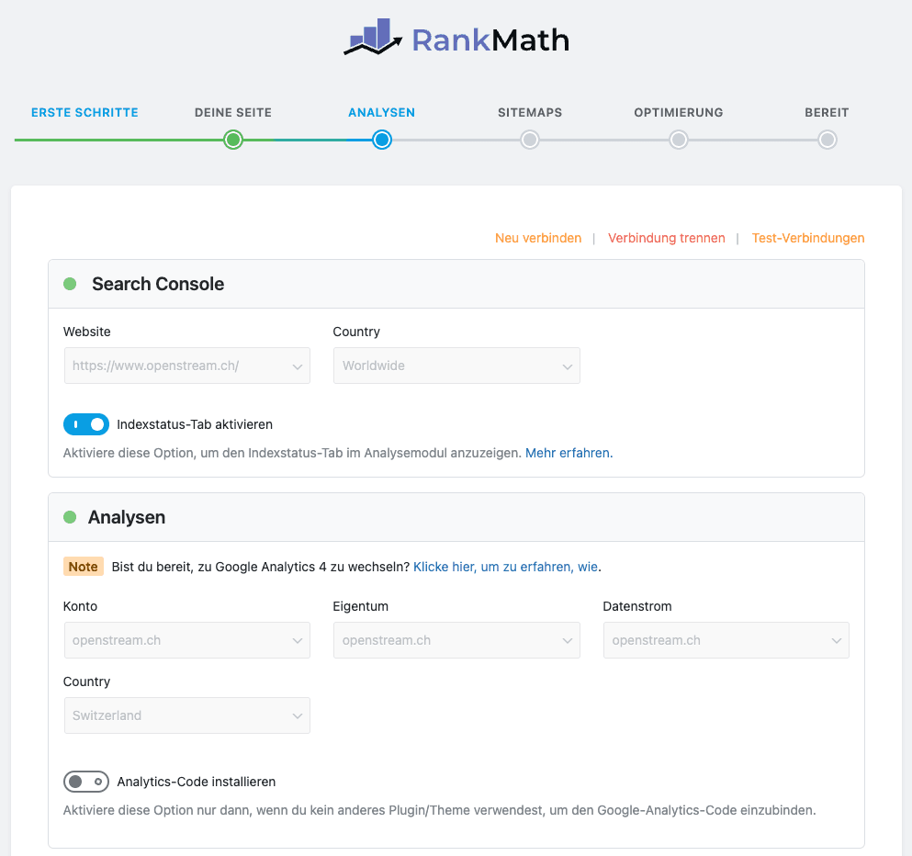912x856 pixels.
Task: Click the Neu verbinden link
Action: click(x=538, y=238)
